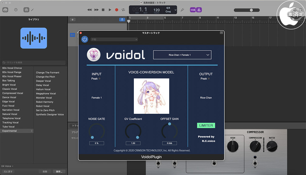Screen dimensions: 306x175
Task: Click bar 9 on the ruler
Action: pyautogui.click(x=200, y=18)
